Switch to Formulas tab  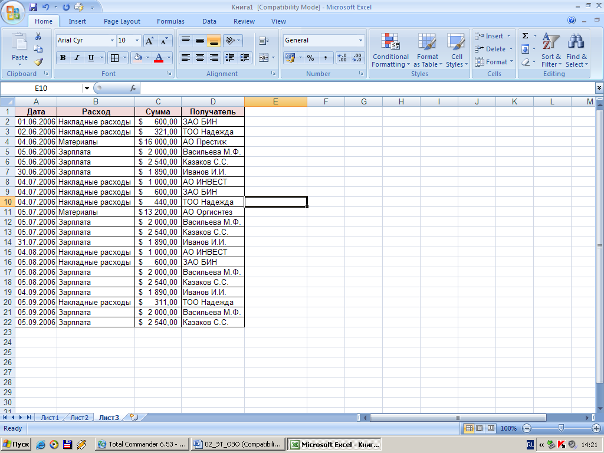170,22
